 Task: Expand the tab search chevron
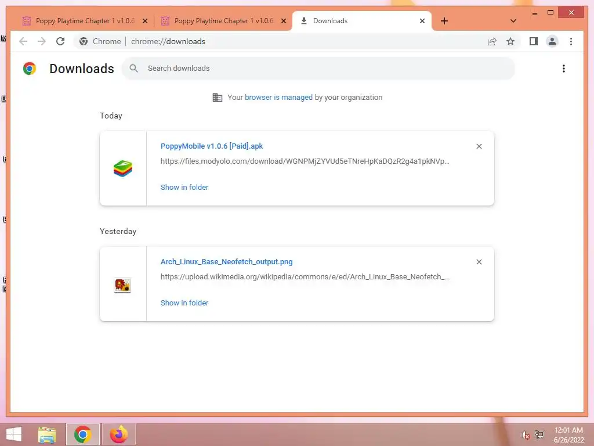pyautogui.click(x=513, y=21)
